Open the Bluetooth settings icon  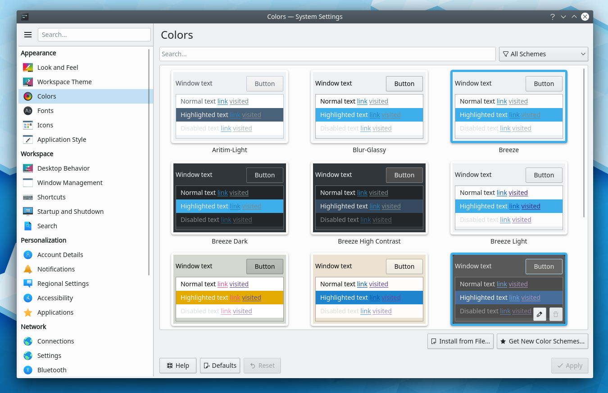click(x=27, y=370)
